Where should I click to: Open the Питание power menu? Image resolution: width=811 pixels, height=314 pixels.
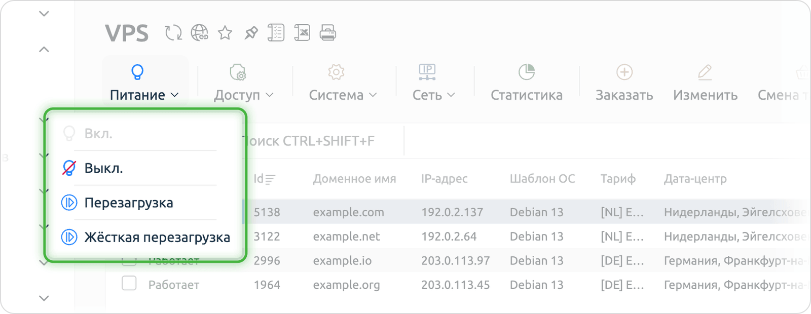click(144, 83)
